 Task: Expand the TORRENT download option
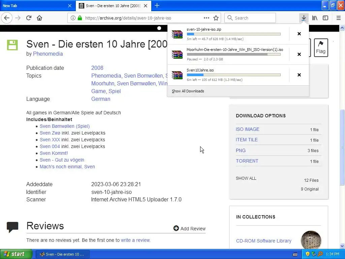point(247,161)
